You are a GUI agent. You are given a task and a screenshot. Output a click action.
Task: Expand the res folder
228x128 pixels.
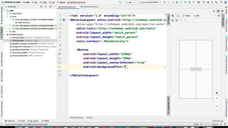pos(7,32)
